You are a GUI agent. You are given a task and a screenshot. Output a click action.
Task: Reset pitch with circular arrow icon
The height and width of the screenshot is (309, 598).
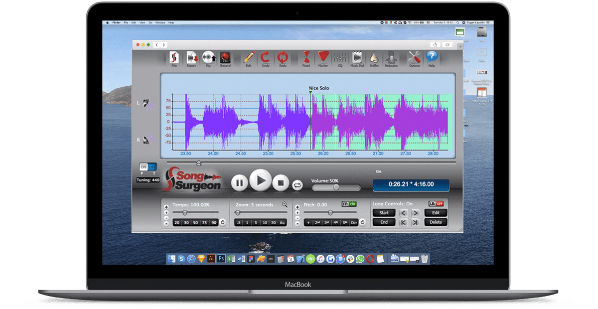362,223
